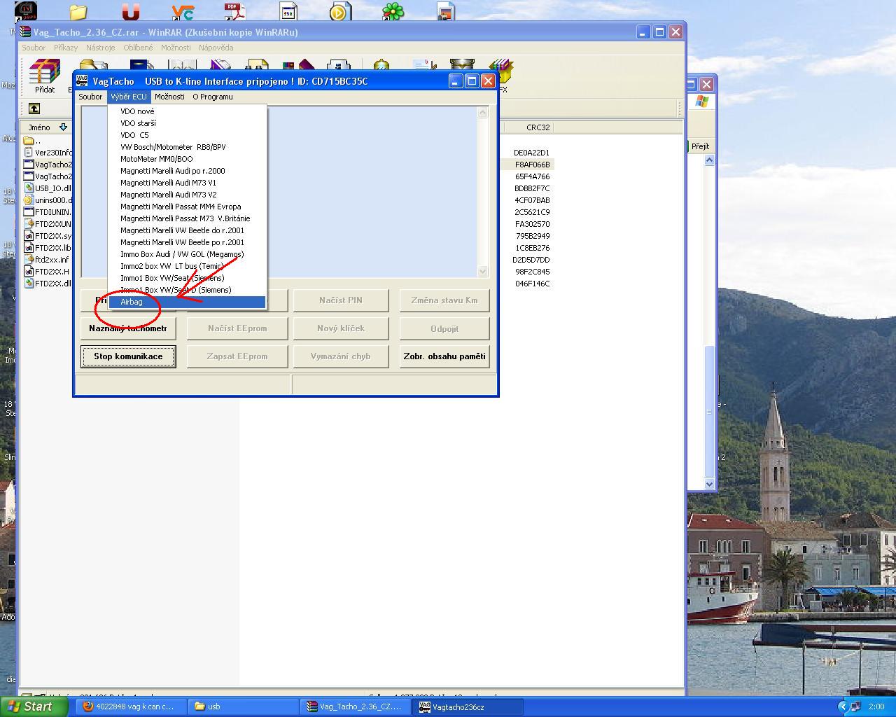Open the Start button on taskbar
Viewport: 896px width, 717px height.
34,706
